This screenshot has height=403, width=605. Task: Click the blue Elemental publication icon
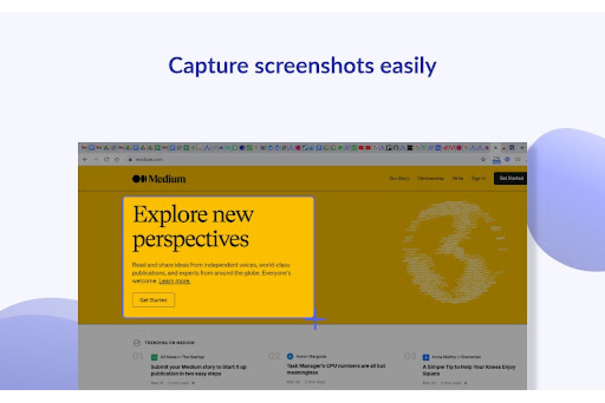click(426, 357)
